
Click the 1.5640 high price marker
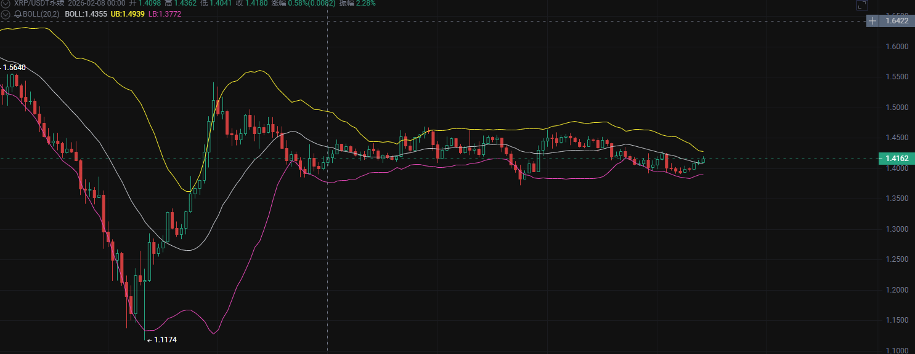coord(14,68)
